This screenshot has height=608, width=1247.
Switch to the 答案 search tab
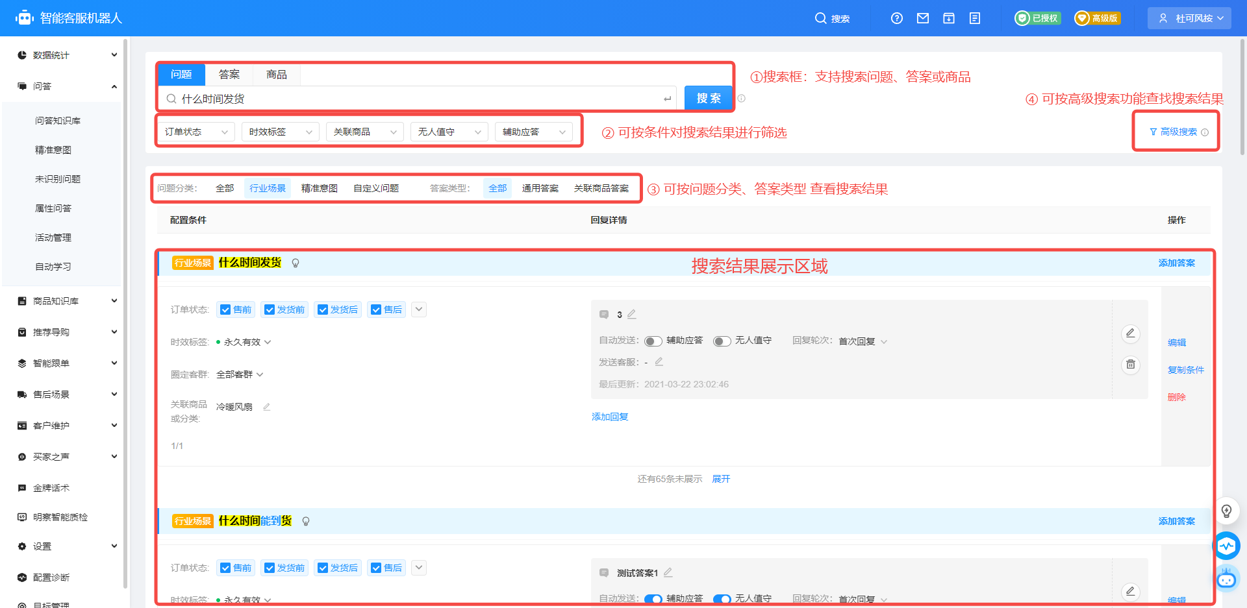click(229, 75)
